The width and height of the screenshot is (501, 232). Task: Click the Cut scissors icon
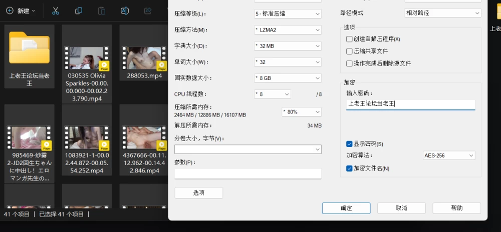point(56,11)
